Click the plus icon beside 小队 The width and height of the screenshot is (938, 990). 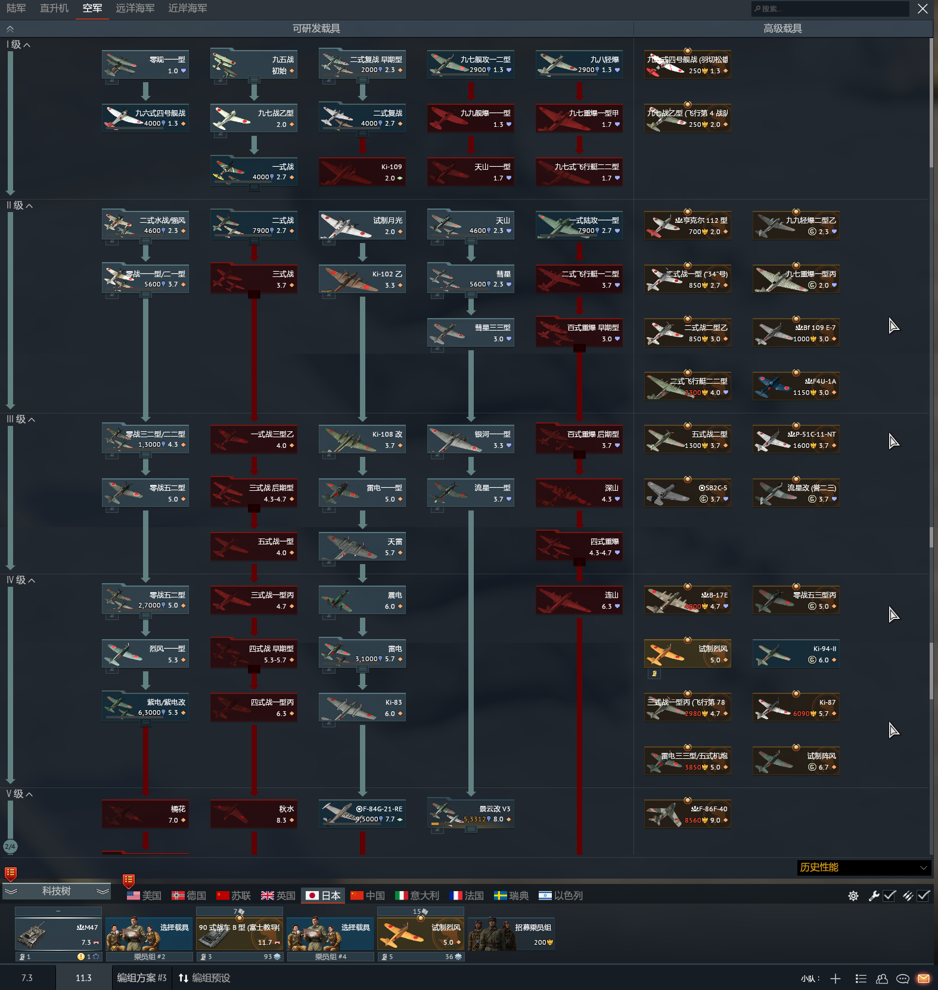(835, 978)
